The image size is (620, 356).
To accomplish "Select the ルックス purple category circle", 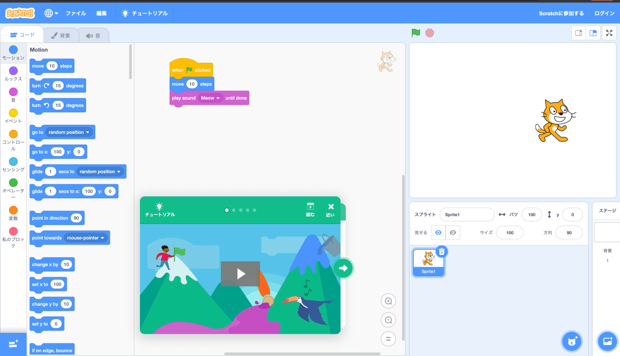I will pyautogui.click(x=13, y=71).
